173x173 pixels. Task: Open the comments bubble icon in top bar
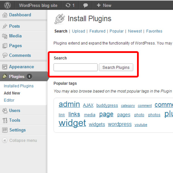[85, 5]
